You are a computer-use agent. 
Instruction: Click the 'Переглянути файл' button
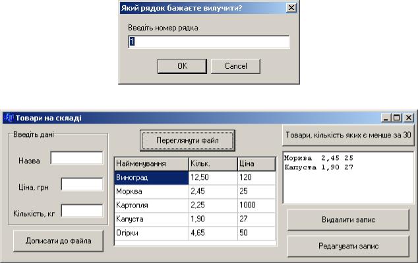(187, 141)
